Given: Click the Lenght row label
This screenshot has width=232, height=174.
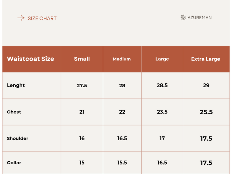Looking at the screenshot, I should tap(16, 85).
